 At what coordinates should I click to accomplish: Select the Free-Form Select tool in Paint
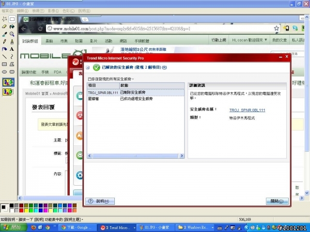pos(4,19)
